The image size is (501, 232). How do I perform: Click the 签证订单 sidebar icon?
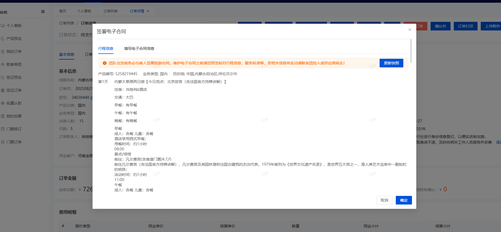click(3, 90)
